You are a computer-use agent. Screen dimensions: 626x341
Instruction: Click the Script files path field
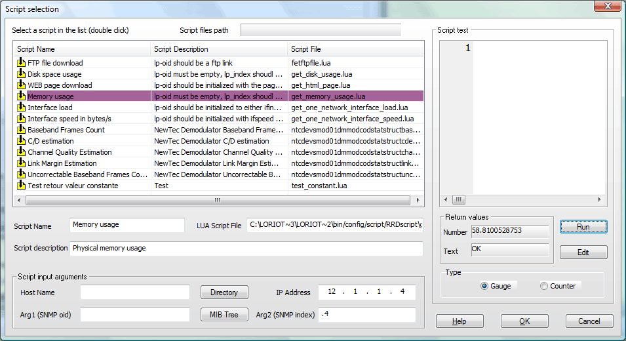pyautogui.click(x=321, y=30)
